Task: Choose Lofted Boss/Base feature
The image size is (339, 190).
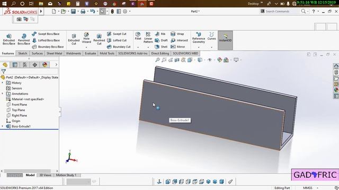Action: [x=46, y=40]
